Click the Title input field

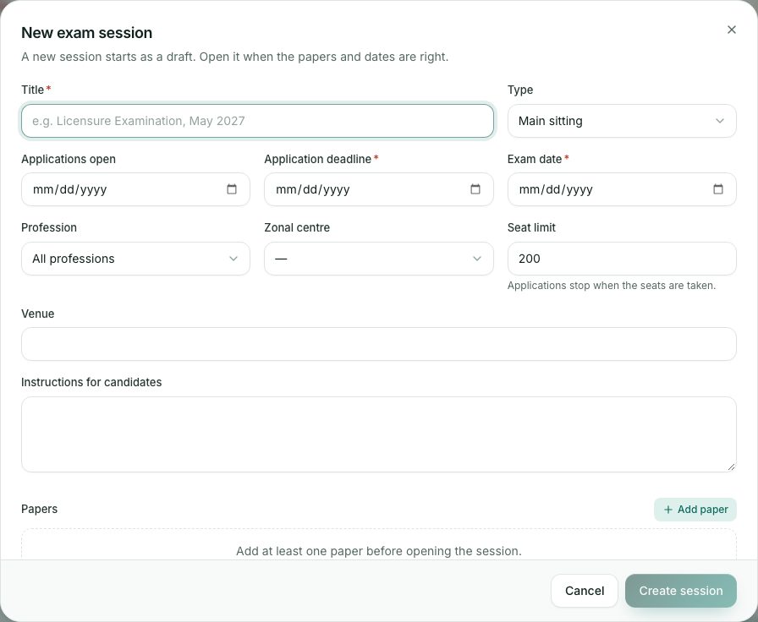pos(258,121)
